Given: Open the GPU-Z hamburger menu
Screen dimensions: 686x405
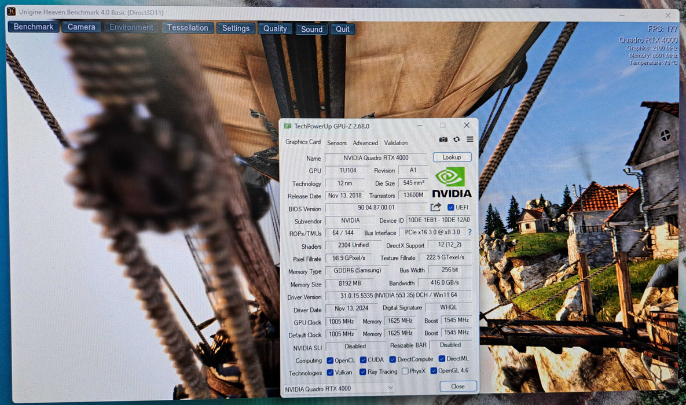Looking at the screenshot, I should (x=470, y=139).
